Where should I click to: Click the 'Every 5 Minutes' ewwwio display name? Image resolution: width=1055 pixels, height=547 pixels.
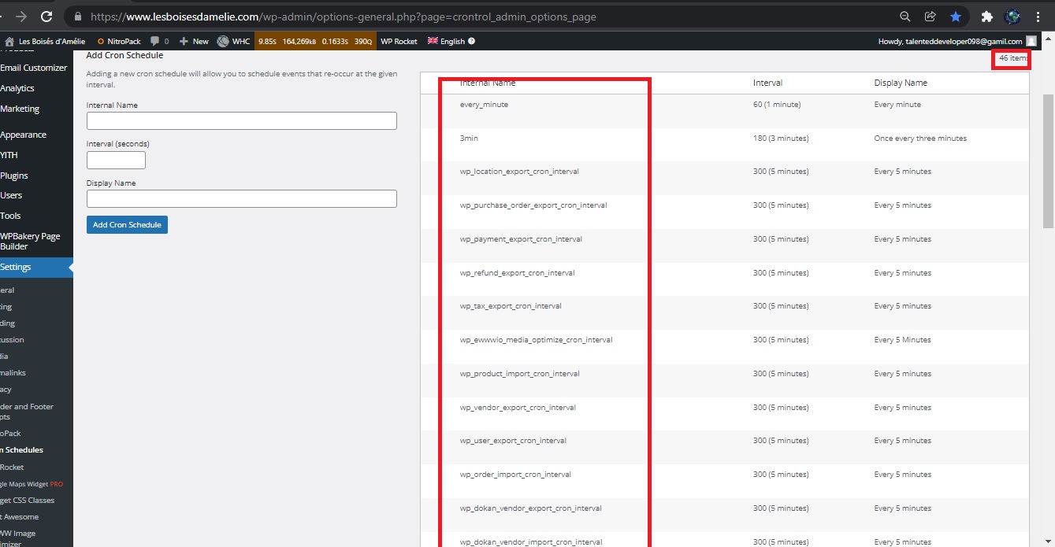pyautogui.click(x=903, y=340)
